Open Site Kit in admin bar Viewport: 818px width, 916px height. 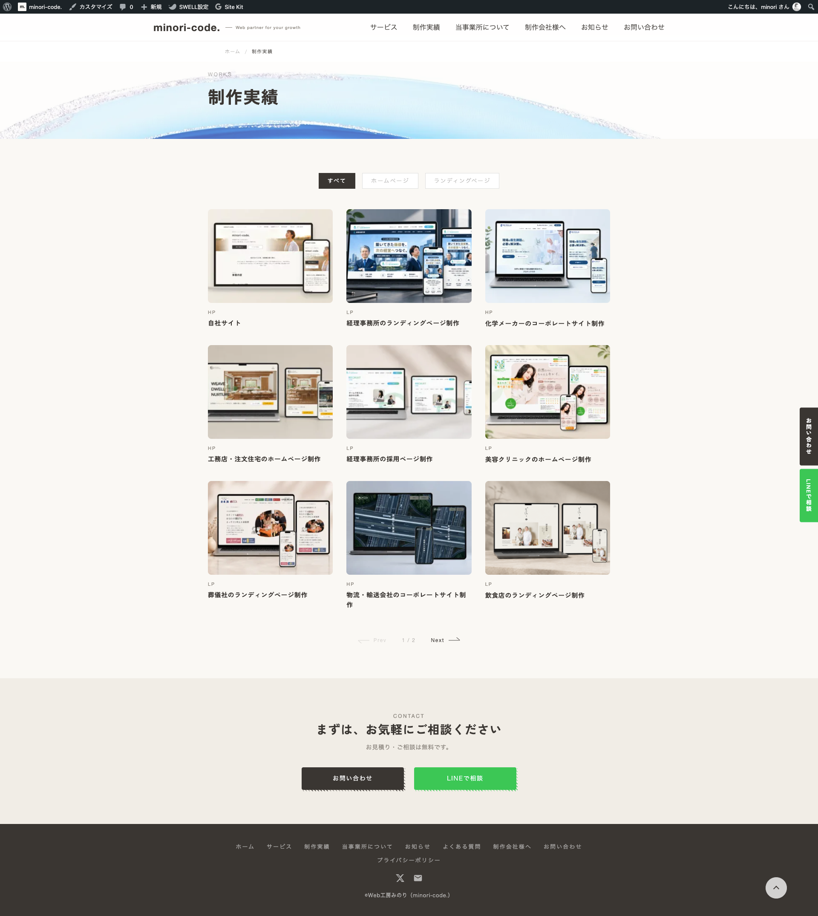229,7
